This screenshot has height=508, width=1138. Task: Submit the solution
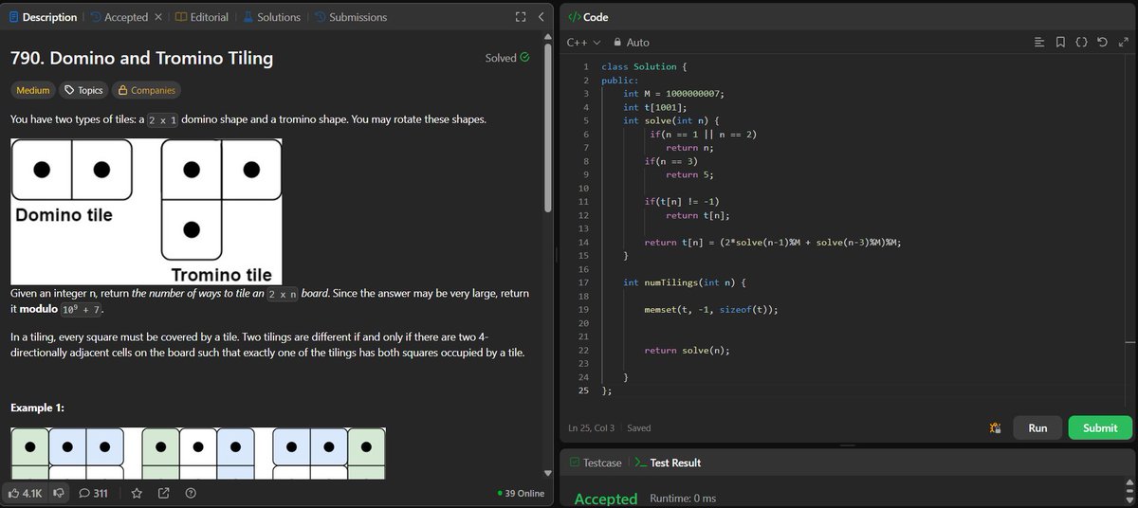[1099, 427]
